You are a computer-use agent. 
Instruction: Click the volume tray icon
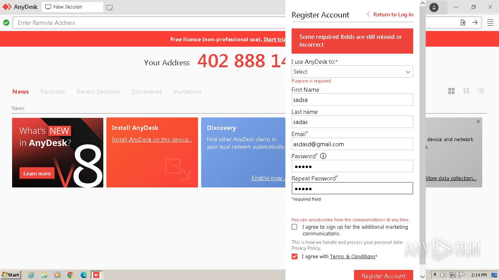pyautogui.click(x=444, y=275)
